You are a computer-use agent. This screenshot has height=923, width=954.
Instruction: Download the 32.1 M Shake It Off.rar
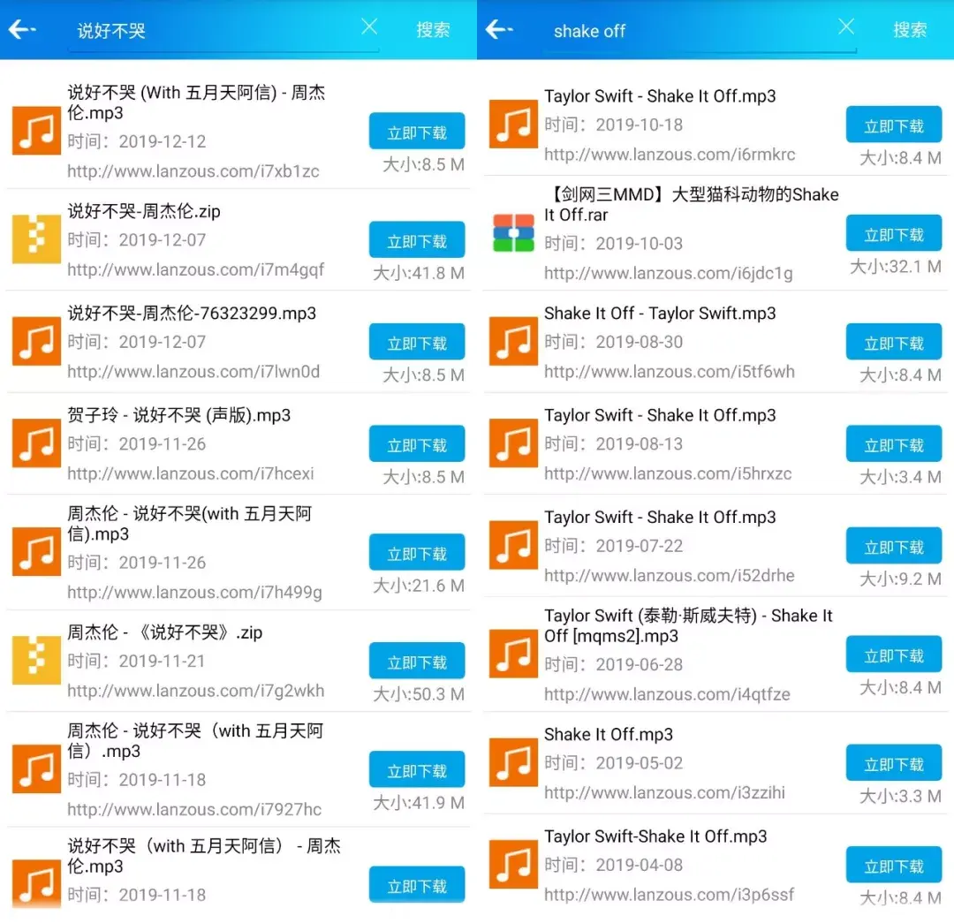click(894, 233)
